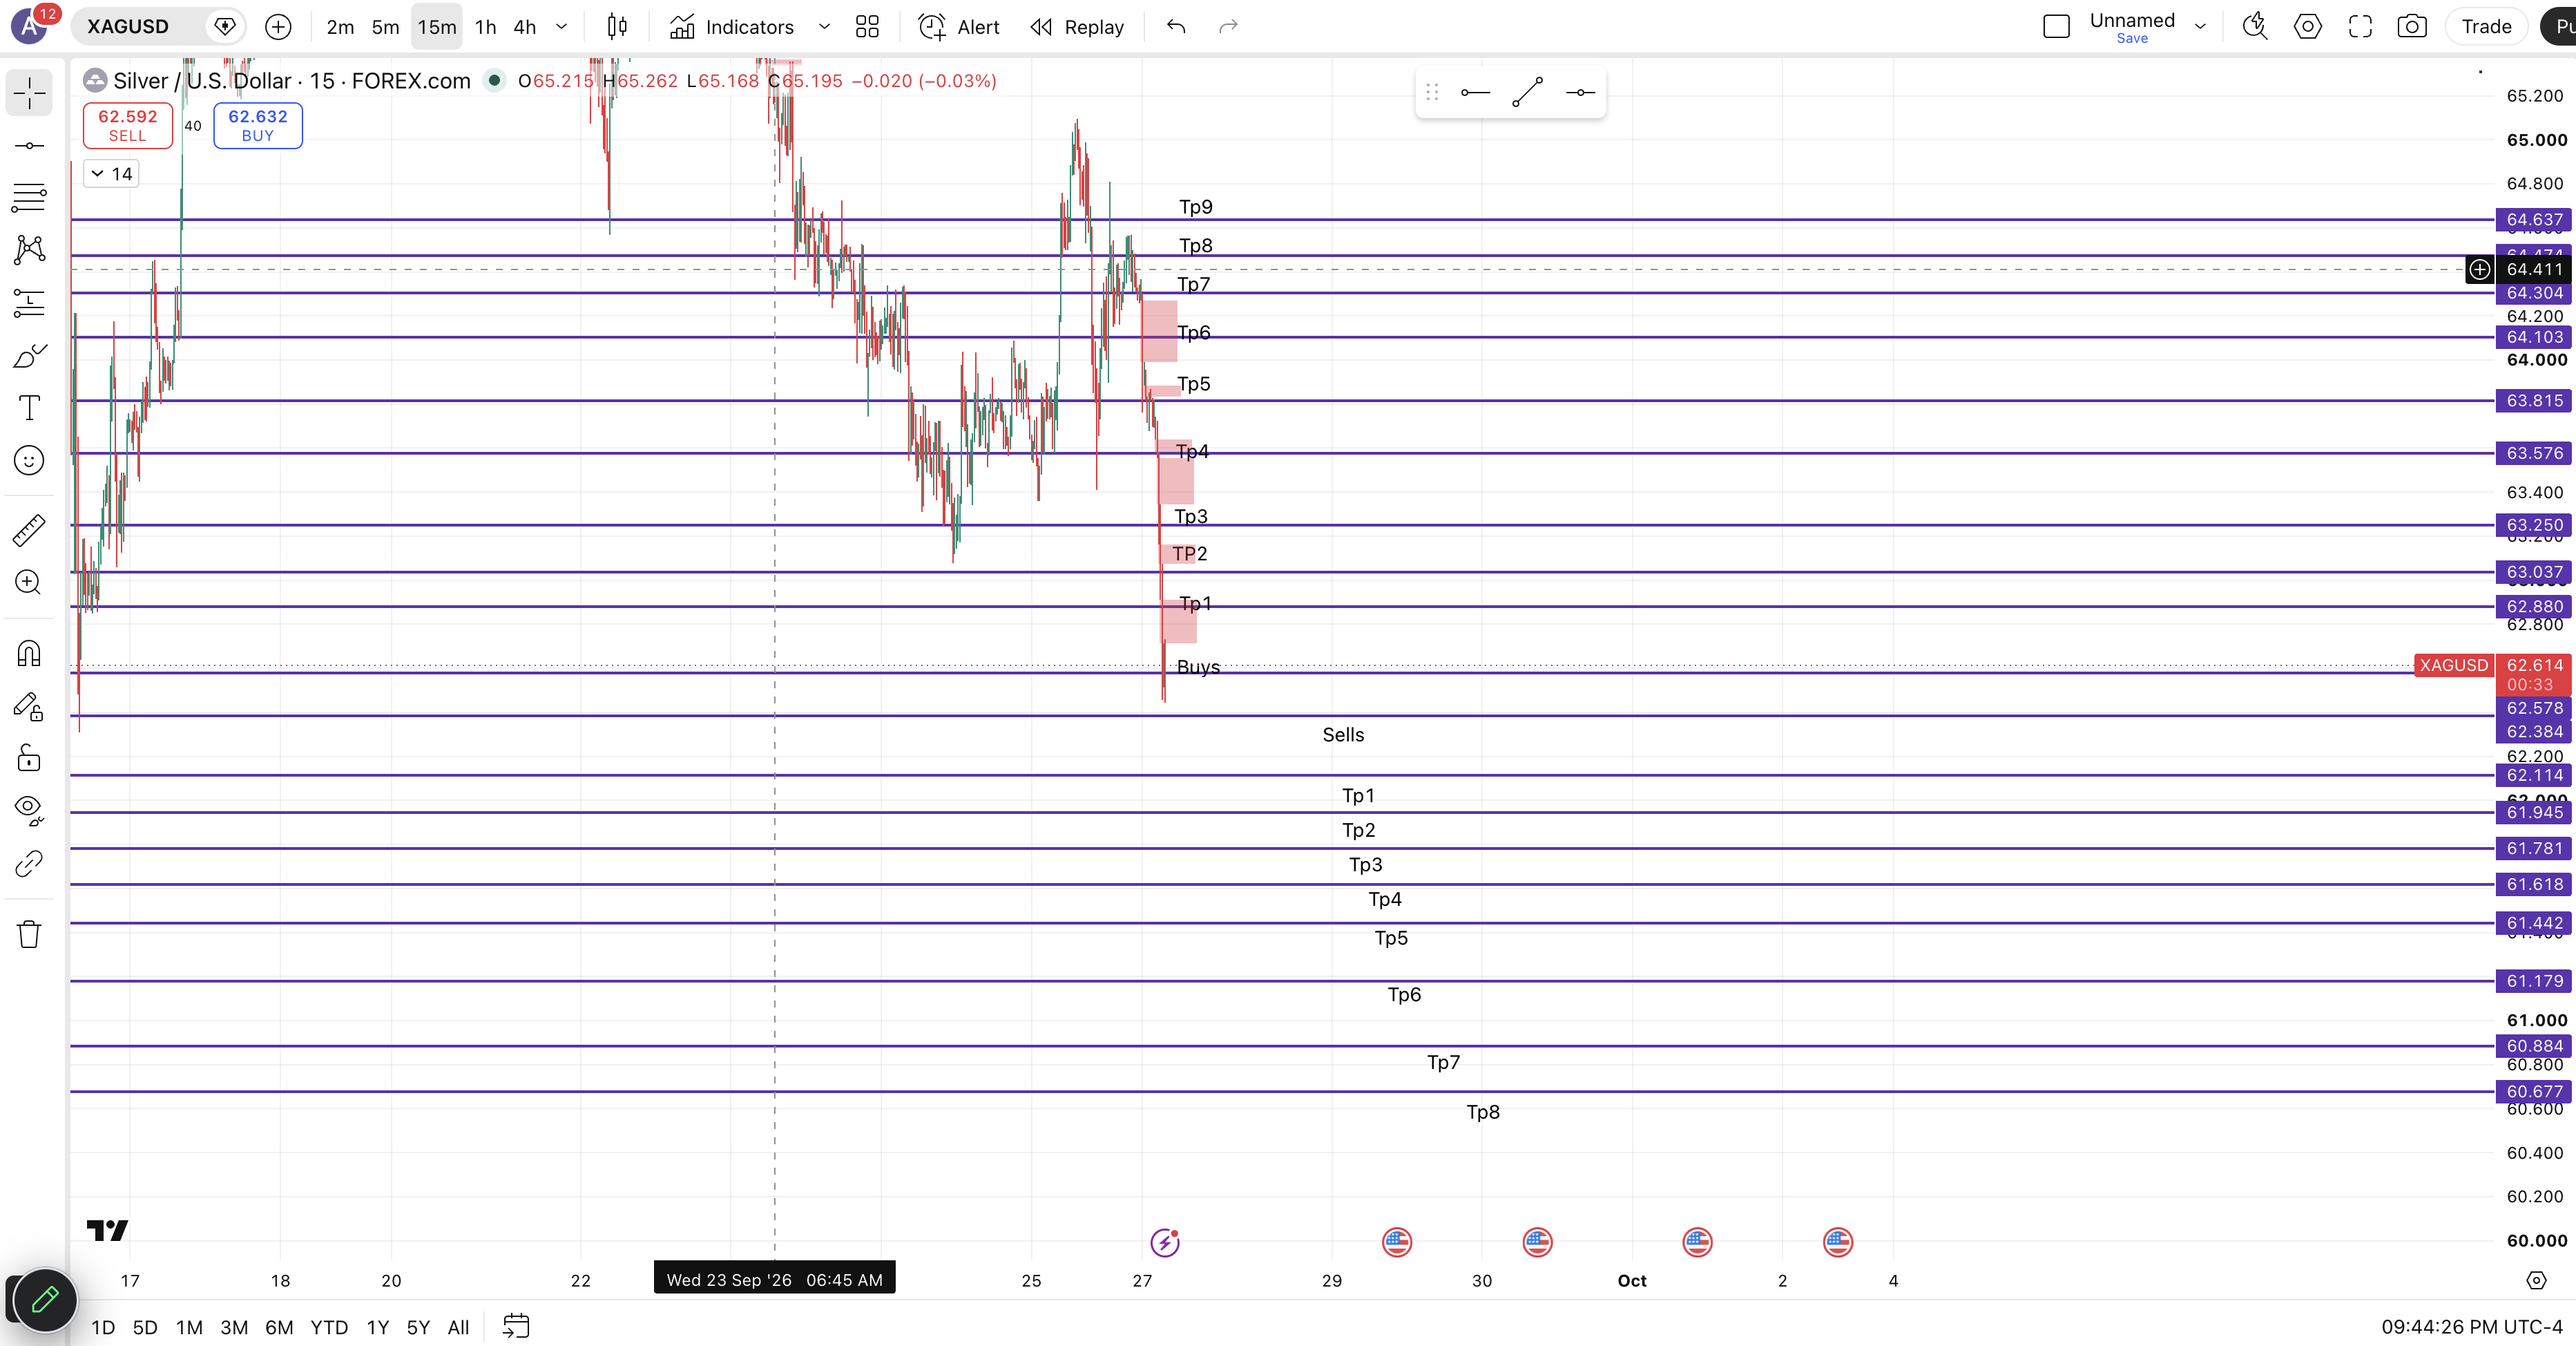The image size is (2576, 1346).
Task: Open the Unnamed layout dropdown arrow
Action: point(2200,27)
